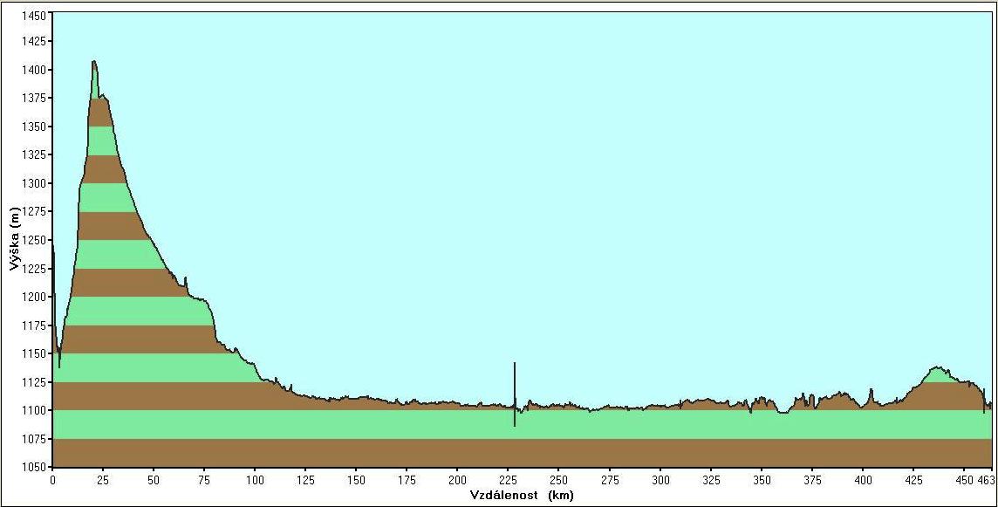The image size is (998, 507).
Task: Select the 1175 elevation tick label
Action: coord(33,325)
